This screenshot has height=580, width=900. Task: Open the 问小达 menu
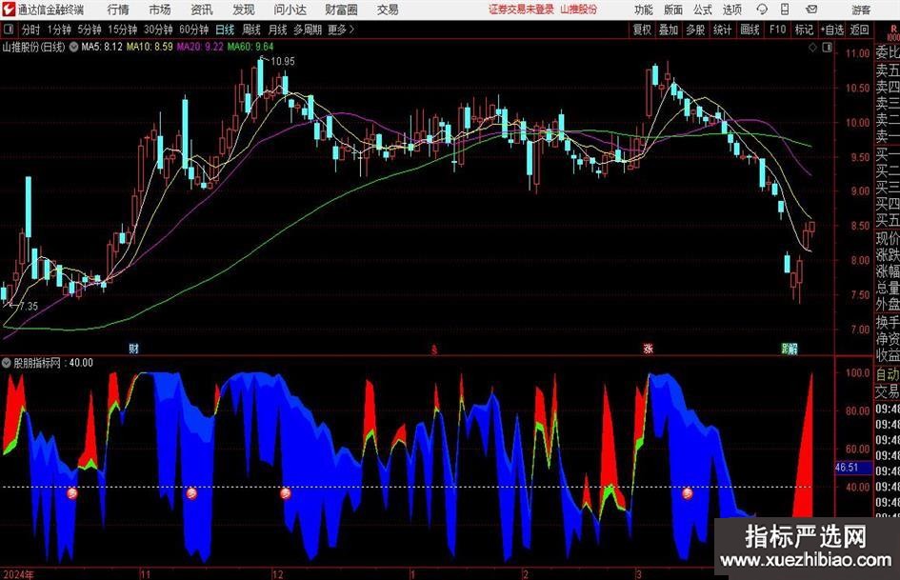[290, 10]
